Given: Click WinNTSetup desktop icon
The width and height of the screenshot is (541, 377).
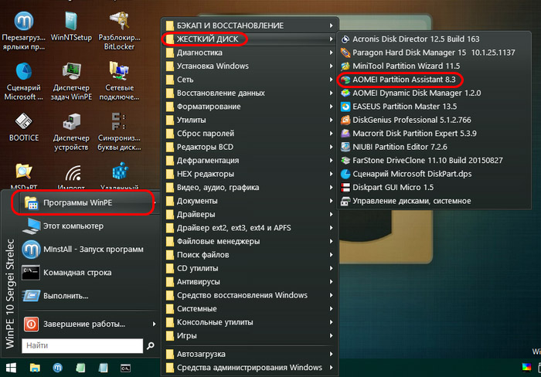Looking at the screenshot, I should click(71, 26).
